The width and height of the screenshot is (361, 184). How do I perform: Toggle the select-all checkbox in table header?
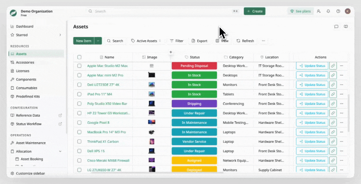pos(79,57)
